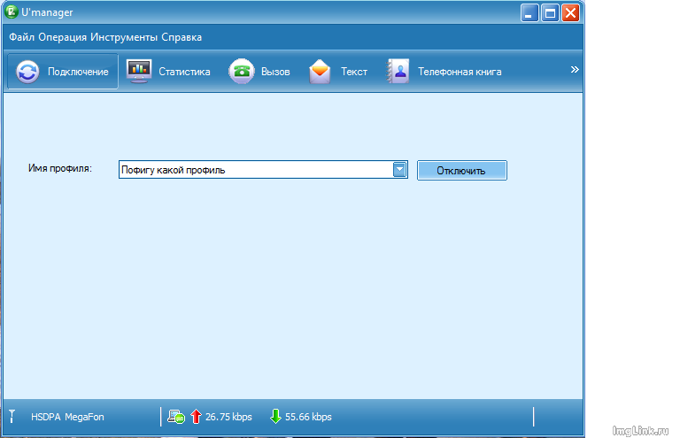Click the red upload arrow icon
The image size is (680, 438).
pyautogui.click(x=196, y=417)
